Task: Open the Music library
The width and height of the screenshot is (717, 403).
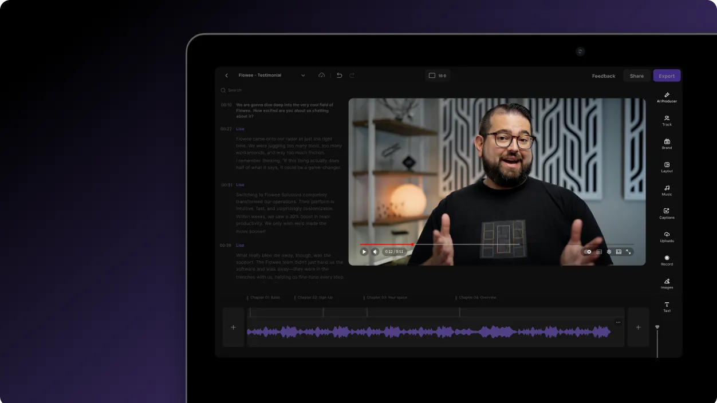Action: coord(667,191)
